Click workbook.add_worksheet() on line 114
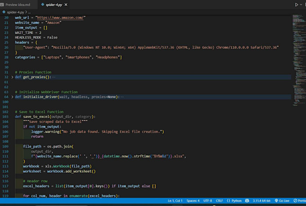The width and height of the screenshot is (306, 206). pyautogui.click(x=71, y=171)
